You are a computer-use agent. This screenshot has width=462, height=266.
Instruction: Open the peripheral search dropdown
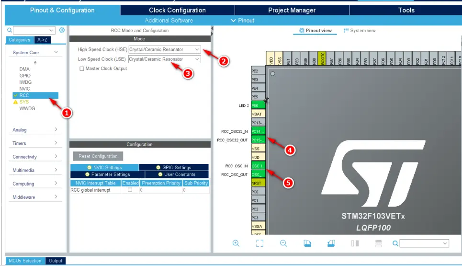pyautogui.click(x=51, y=30)
